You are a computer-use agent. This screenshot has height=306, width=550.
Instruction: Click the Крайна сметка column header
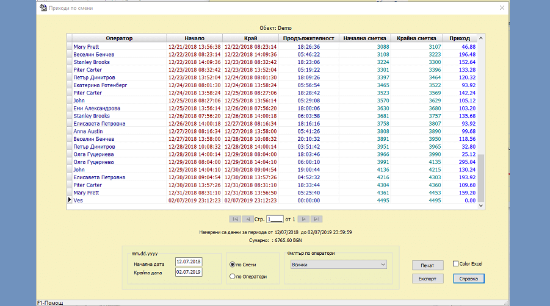[x=416, y=38]
